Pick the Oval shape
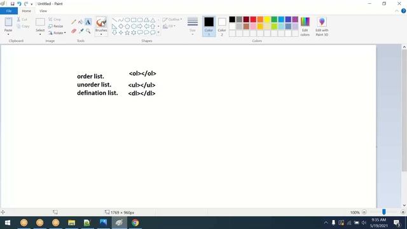407x229 pixels. 127,20
